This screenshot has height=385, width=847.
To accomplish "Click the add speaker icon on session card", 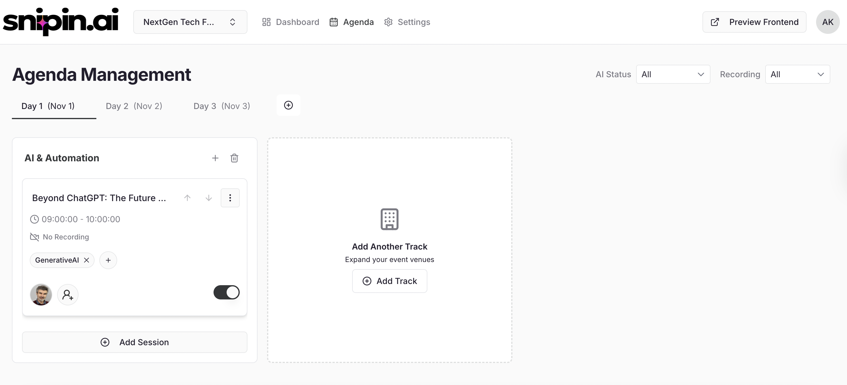I will tap(68, 295).
